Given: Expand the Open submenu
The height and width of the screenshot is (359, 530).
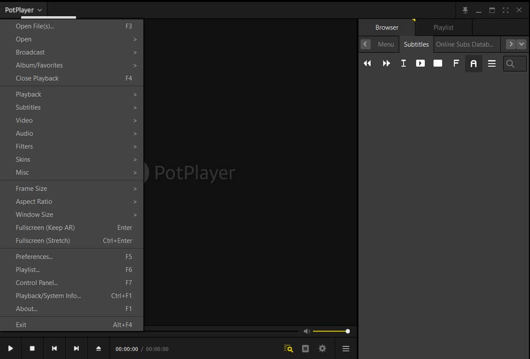Looking at the screenshot, I should [72, 39].
